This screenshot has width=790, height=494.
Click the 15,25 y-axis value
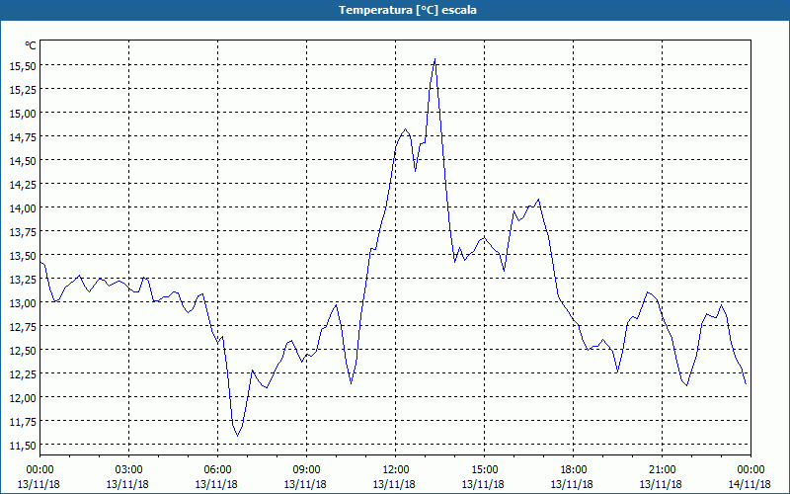click(x=23, y=89)
